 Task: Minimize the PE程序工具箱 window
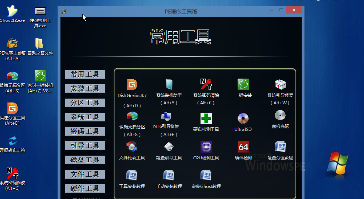[x=271, y=11]
